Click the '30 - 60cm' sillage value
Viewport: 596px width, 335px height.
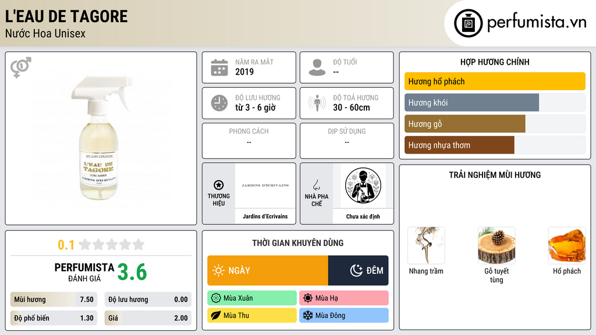352,108
